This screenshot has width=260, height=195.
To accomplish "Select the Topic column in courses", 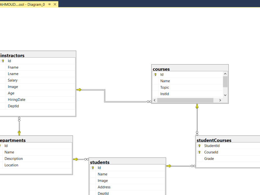I will tap(187, 87).
